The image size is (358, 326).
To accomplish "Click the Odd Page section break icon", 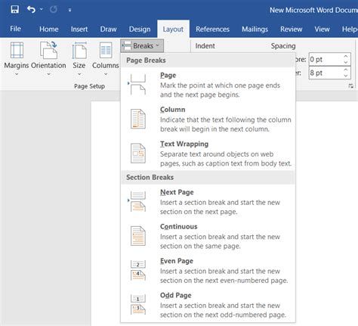I will pyautogui.click(x=138, y=305).
